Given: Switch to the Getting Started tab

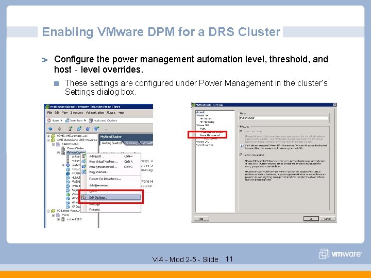Looking at the screenshot, I should pyautogui.click(x=111, y=143).
